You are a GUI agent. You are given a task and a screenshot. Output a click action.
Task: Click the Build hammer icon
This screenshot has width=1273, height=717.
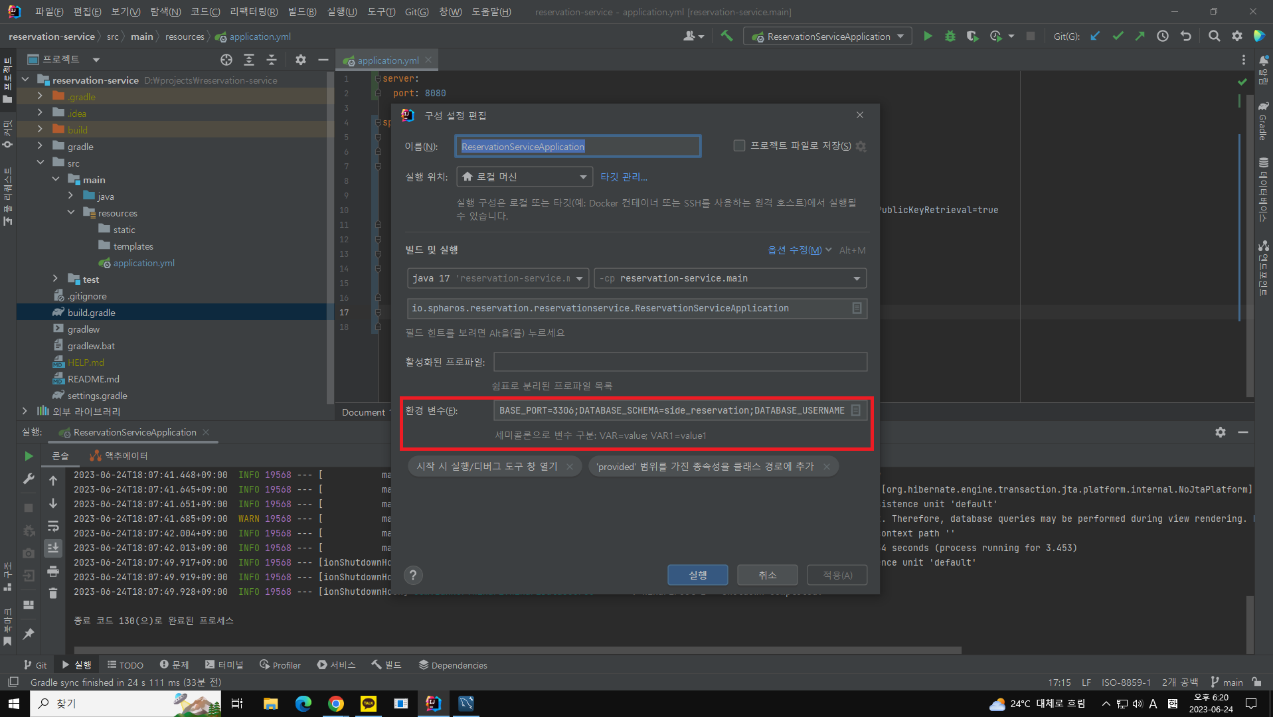[726, 37]
